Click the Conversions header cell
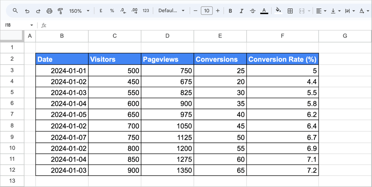The height and width of the screenshot is (187, 372). [220, 59]
